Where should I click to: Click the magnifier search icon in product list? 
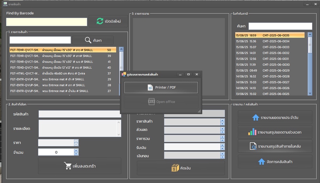click(88, 40)
